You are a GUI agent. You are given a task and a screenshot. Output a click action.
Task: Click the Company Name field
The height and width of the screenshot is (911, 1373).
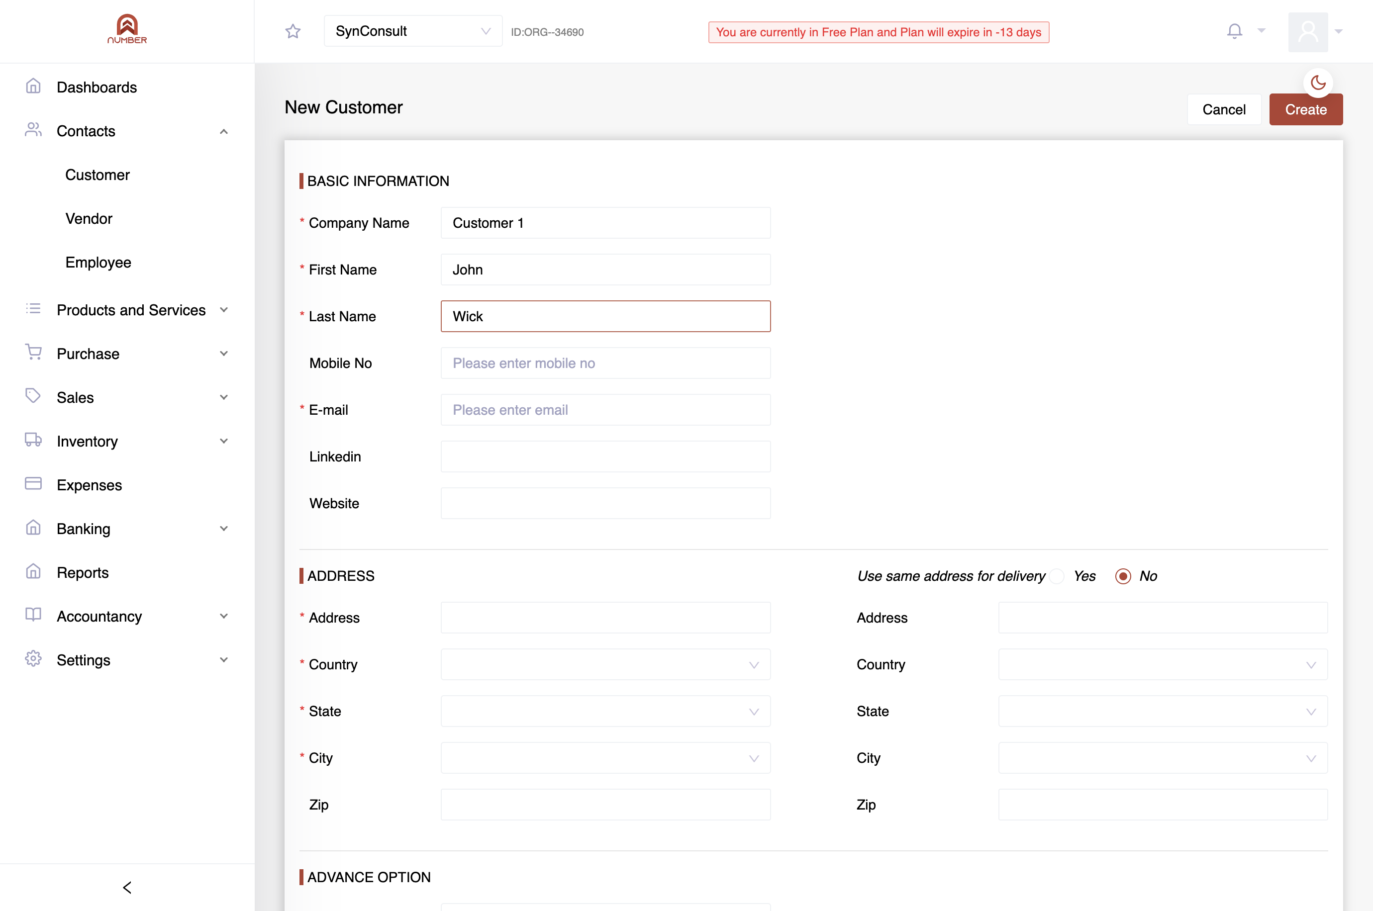click(605, 223)
